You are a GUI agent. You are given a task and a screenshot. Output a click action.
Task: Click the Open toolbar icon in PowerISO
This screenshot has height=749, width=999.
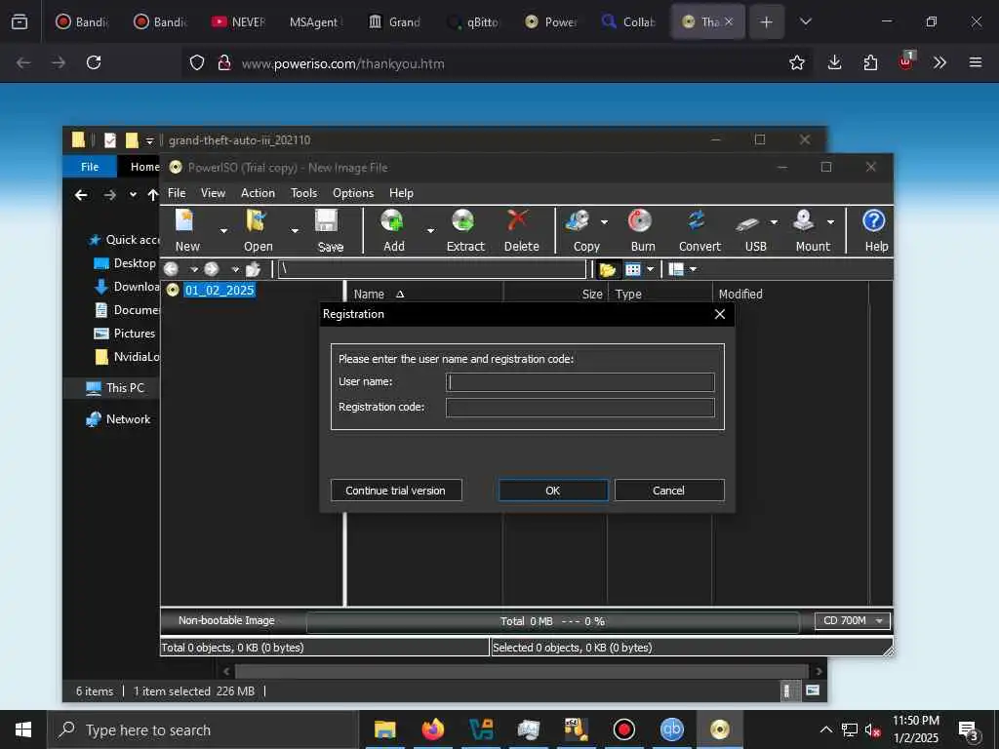coord(257,221)
